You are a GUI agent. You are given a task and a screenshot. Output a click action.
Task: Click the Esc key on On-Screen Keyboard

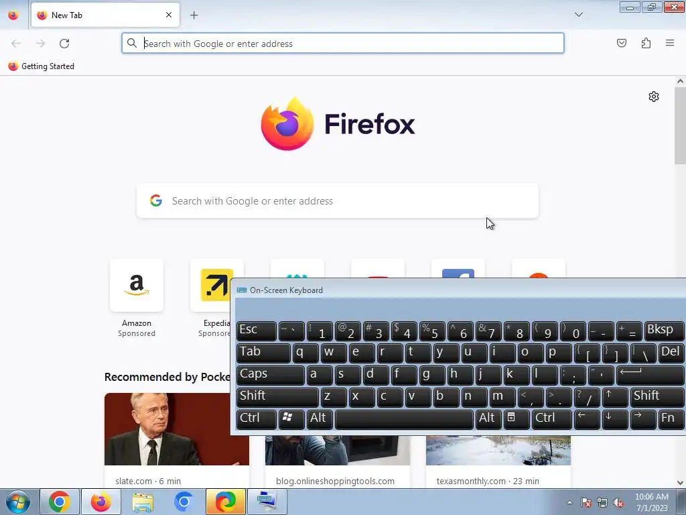click(x=257, y=331)
